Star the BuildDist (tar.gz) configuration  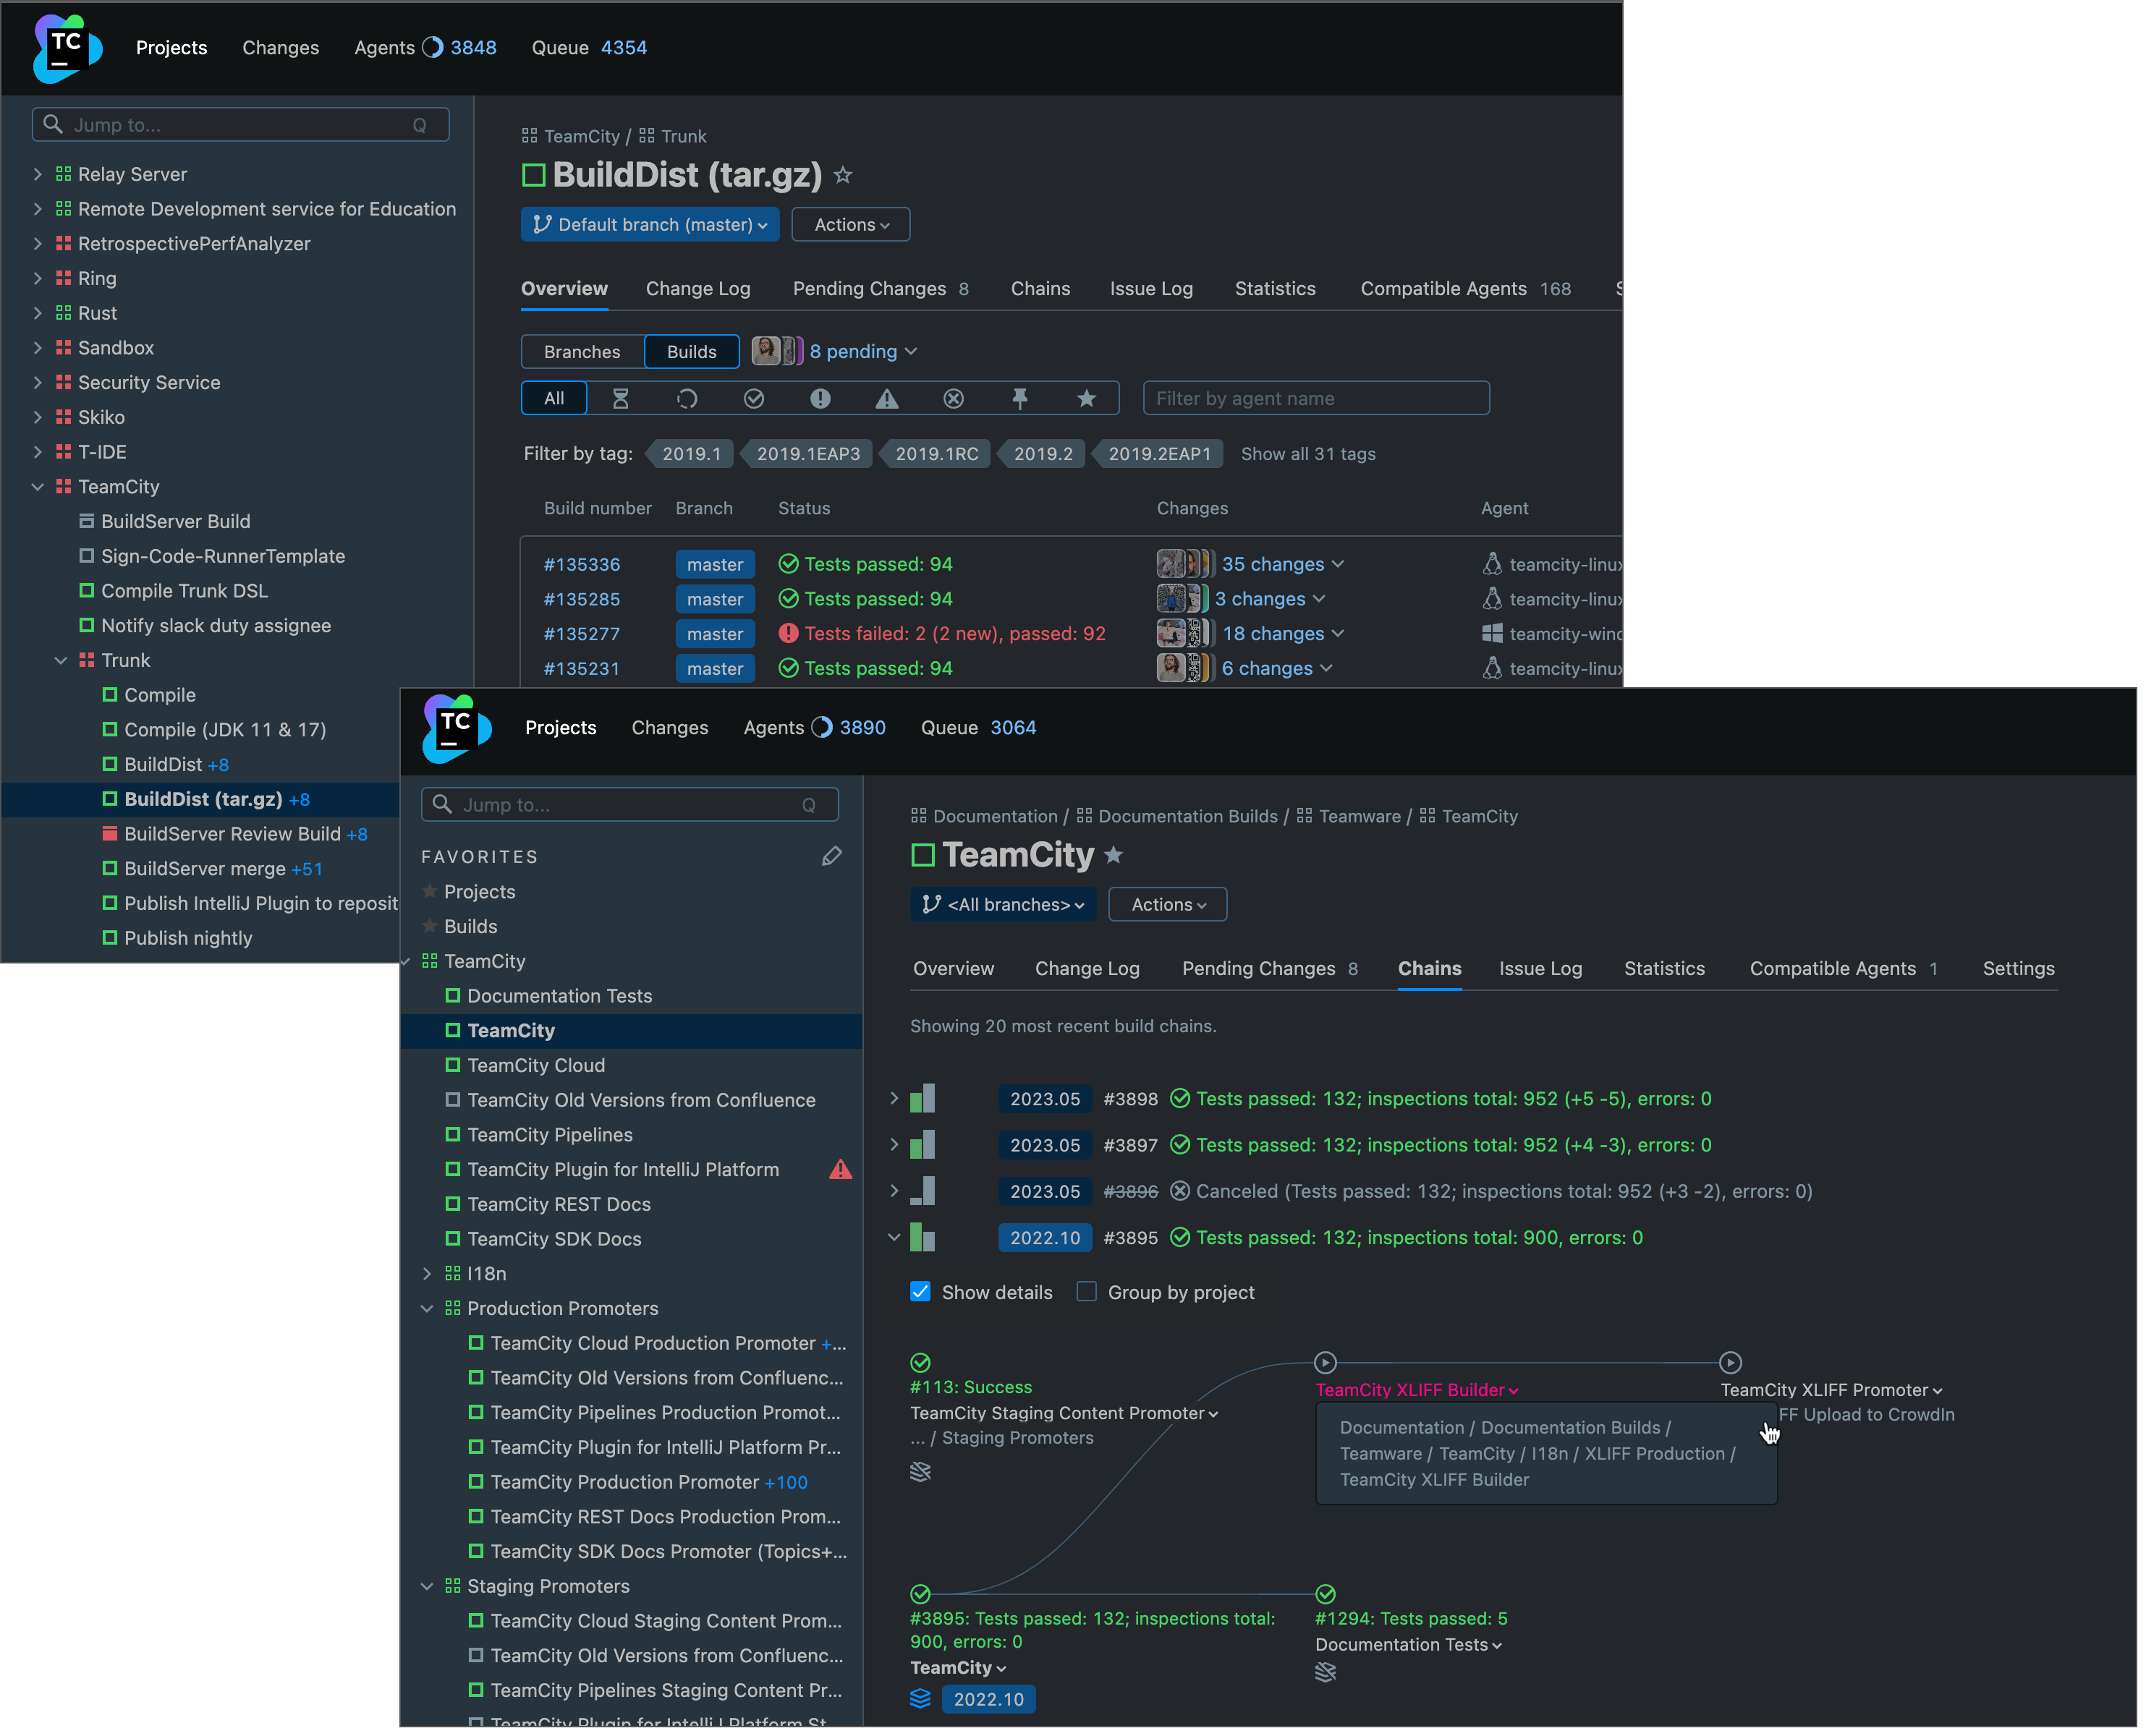843,175
